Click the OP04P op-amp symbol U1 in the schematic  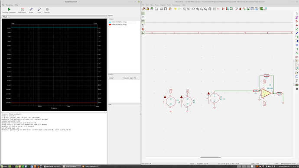coord(266,93)
